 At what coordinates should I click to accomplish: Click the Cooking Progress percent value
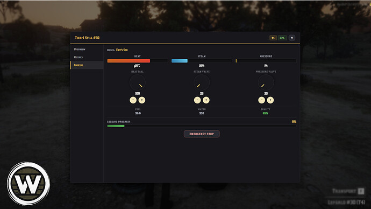[x=294, y=122]
